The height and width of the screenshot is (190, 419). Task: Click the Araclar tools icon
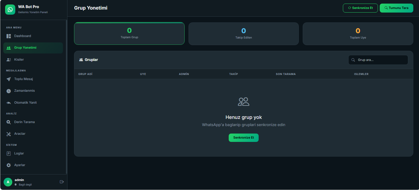9,134
